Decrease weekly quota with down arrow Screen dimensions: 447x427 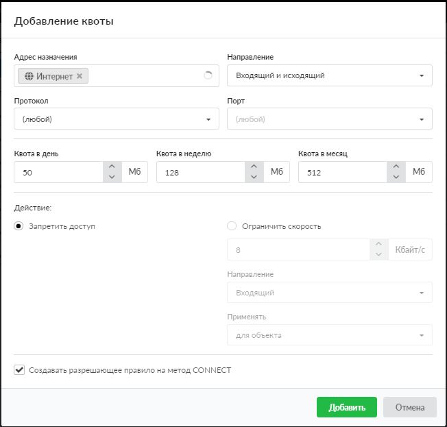coord(254,177)
